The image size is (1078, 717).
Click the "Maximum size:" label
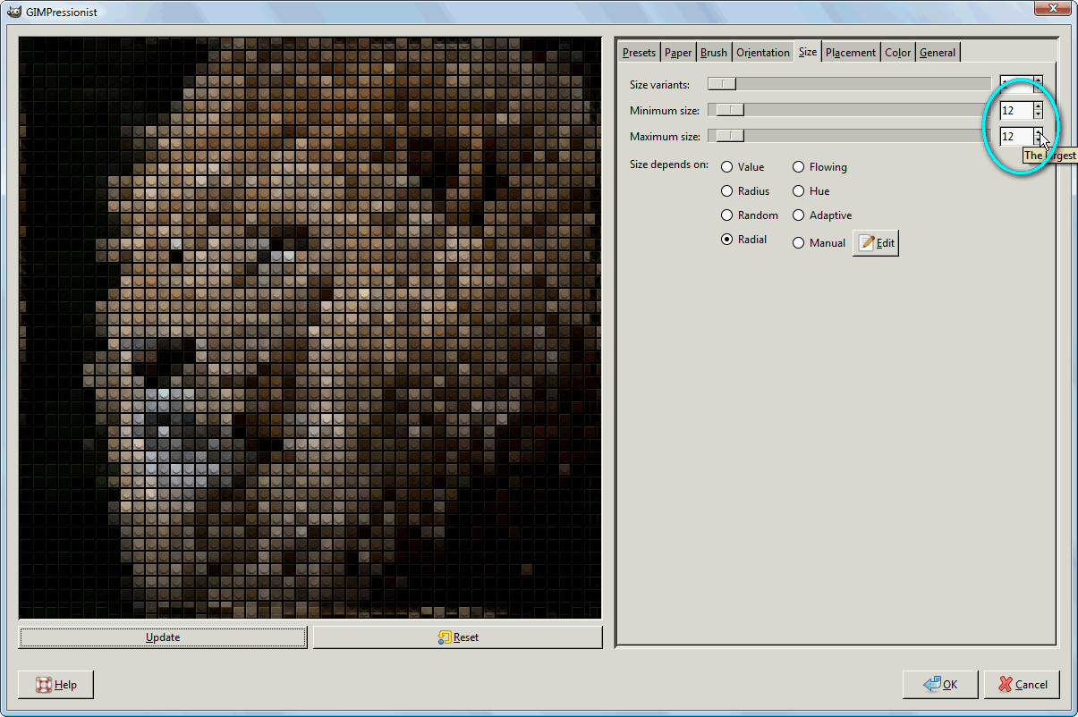665,137
